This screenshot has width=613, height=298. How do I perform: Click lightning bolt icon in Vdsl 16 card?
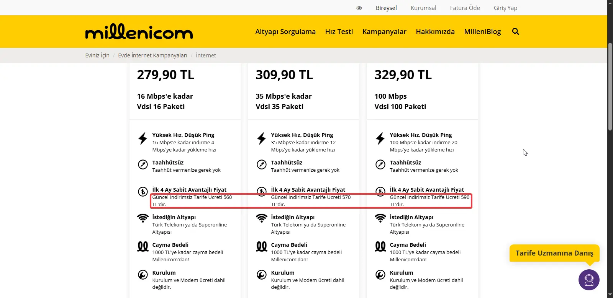pyautogui.click(x=143, y=138)
